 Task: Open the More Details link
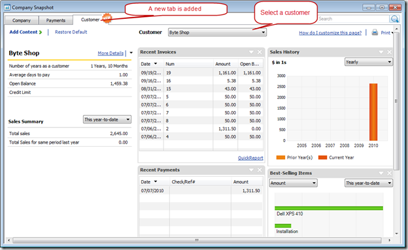[110, 53]
